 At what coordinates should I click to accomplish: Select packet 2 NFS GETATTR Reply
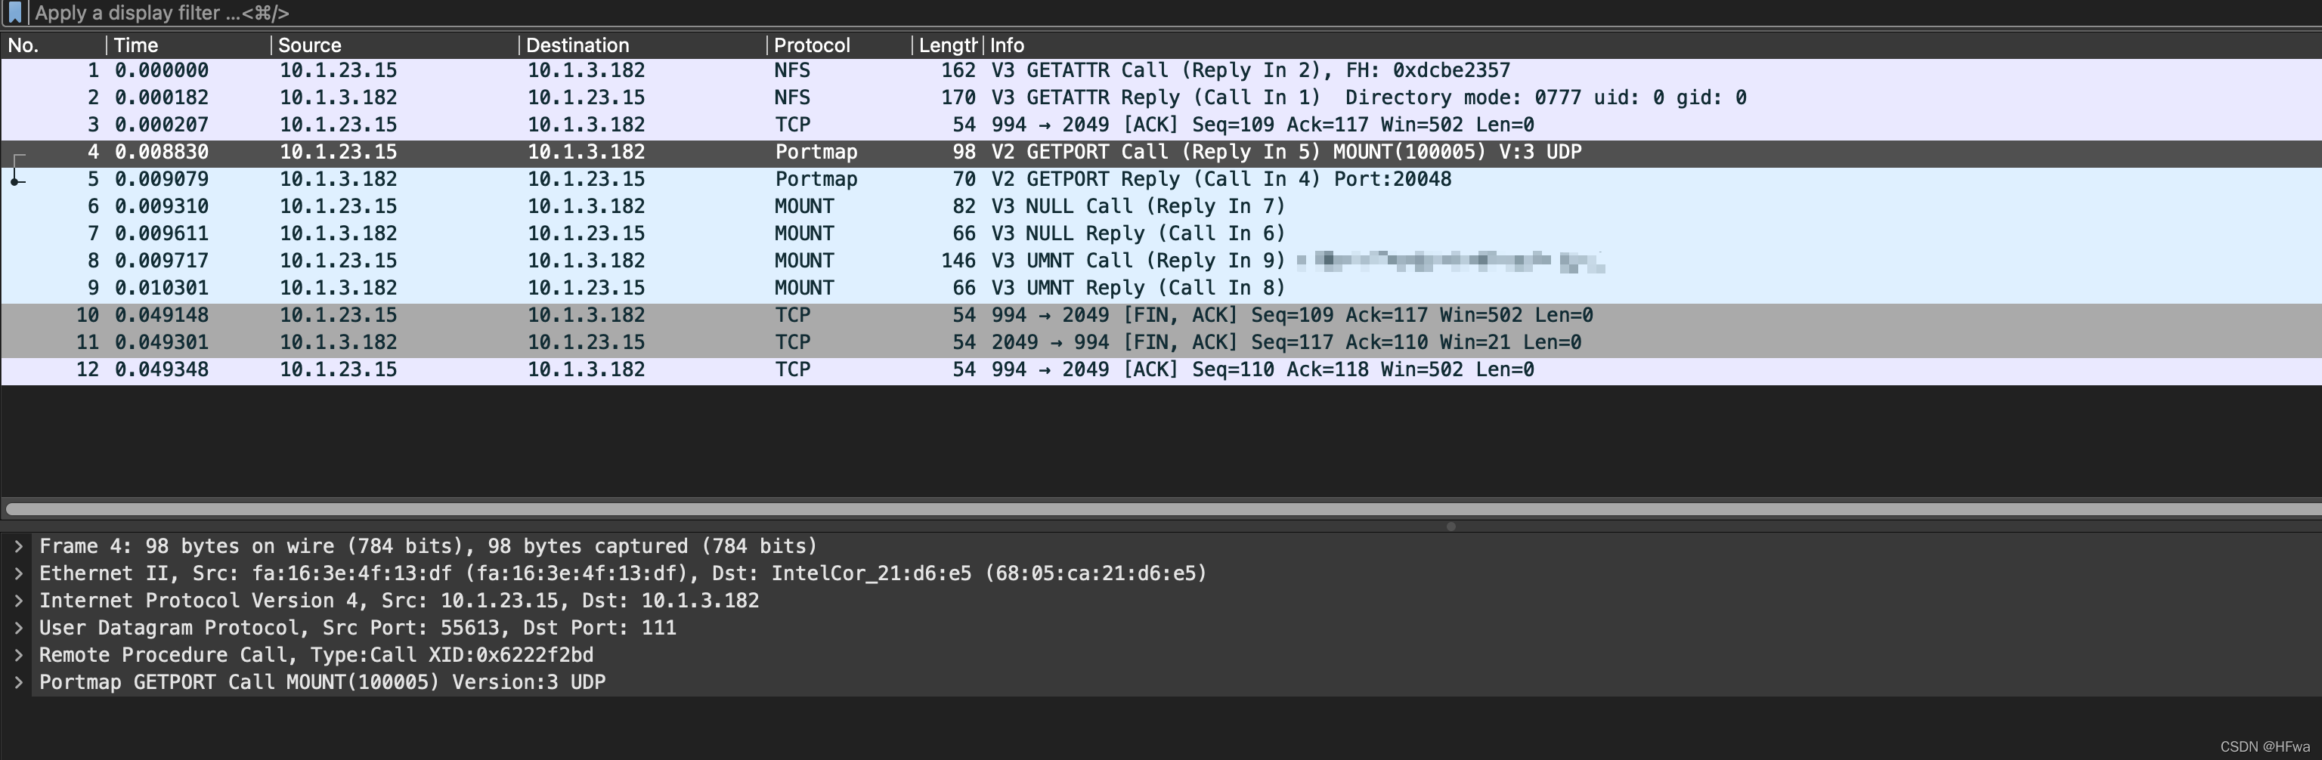tap(1161, 97)
